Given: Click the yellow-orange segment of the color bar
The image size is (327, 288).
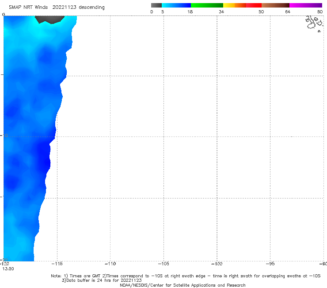Looking at the screenshot, I should click(234, 5).
